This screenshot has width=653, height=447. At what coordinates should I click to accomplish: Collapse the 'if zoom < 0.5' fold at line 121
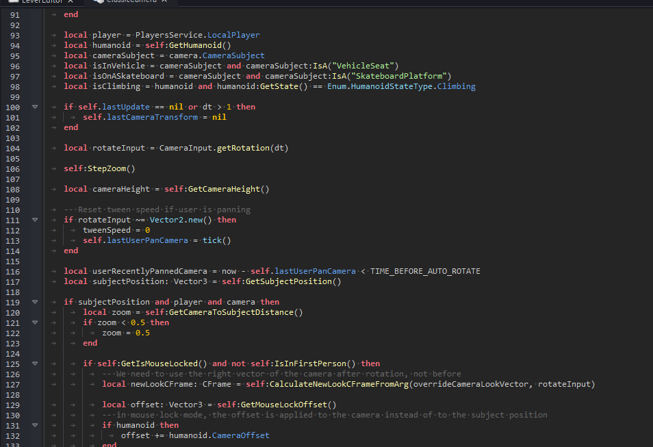click(x=35, y=322)
